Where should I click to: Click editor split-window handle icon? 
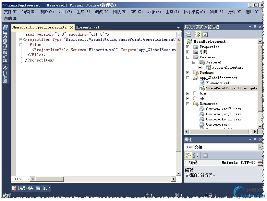click(x=179, y=35)
